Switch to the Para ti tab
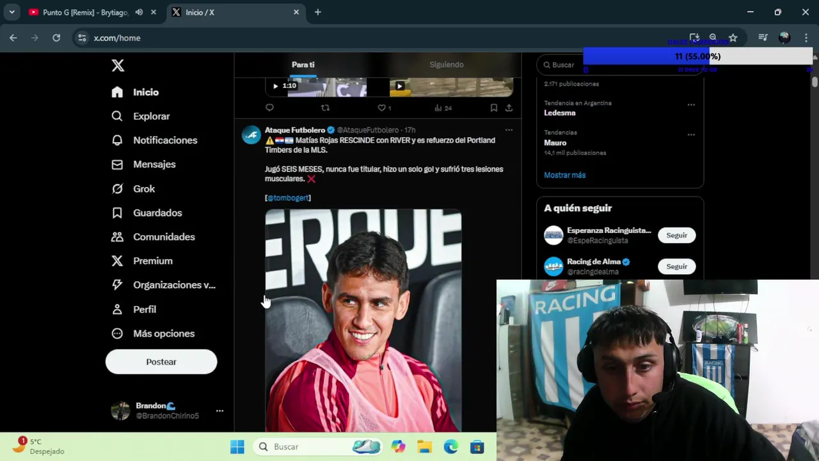 pyautogui.click(x=303, y=65)
